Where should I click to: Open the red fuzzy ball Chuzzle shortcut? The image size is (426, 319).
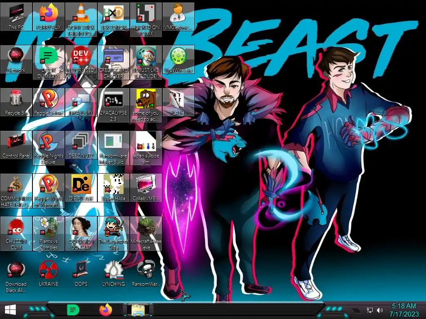(16, 233)
